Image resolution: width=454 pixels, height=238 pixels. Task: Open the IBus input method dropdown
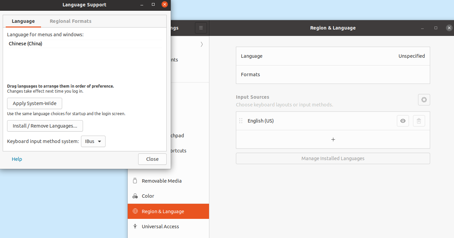pyautogui.click(x=93, y=141)
